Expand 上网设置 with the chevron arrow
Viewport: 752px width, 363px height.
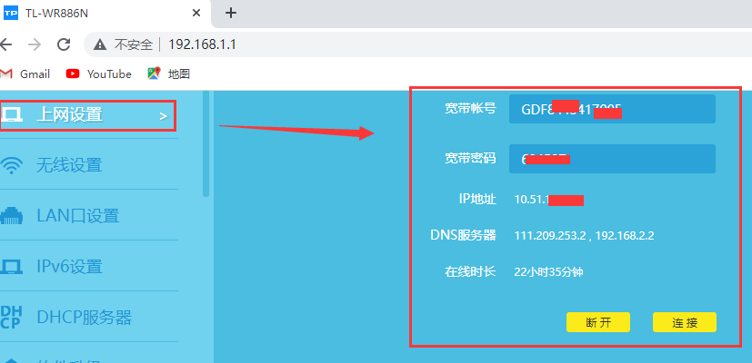click(x=163, y=116)
